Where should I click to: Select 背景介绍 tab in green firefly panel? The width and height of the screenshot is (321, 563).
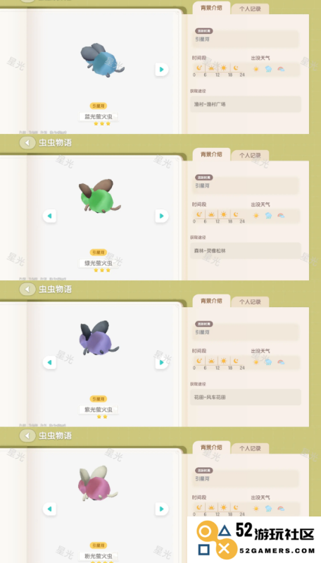211,154
